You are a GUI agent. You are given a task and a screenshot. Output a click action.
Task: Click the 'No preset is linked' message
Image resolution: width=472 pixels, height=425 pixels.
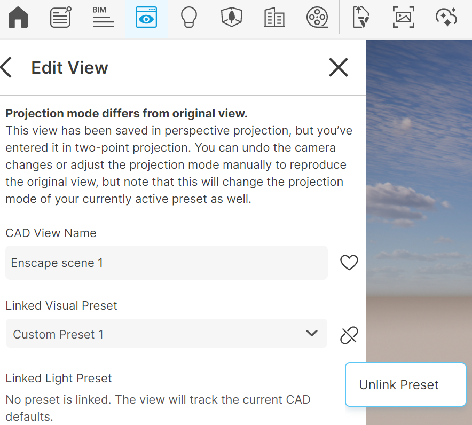pos(158,408)
